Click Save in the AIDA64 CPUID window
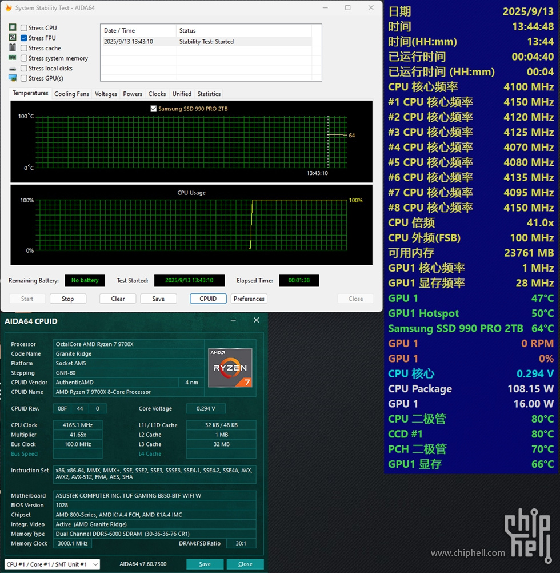Image resolution: width=560 pixels, height=573 pixels. point(205,564)
